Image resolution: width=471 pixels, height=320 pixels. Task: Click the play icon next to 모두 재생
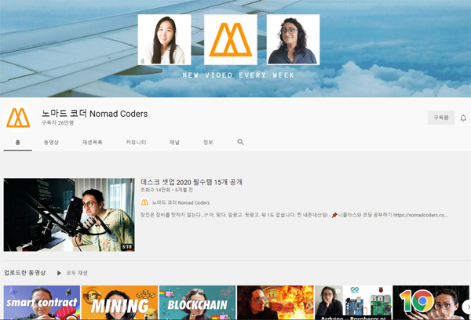(59, 273)
